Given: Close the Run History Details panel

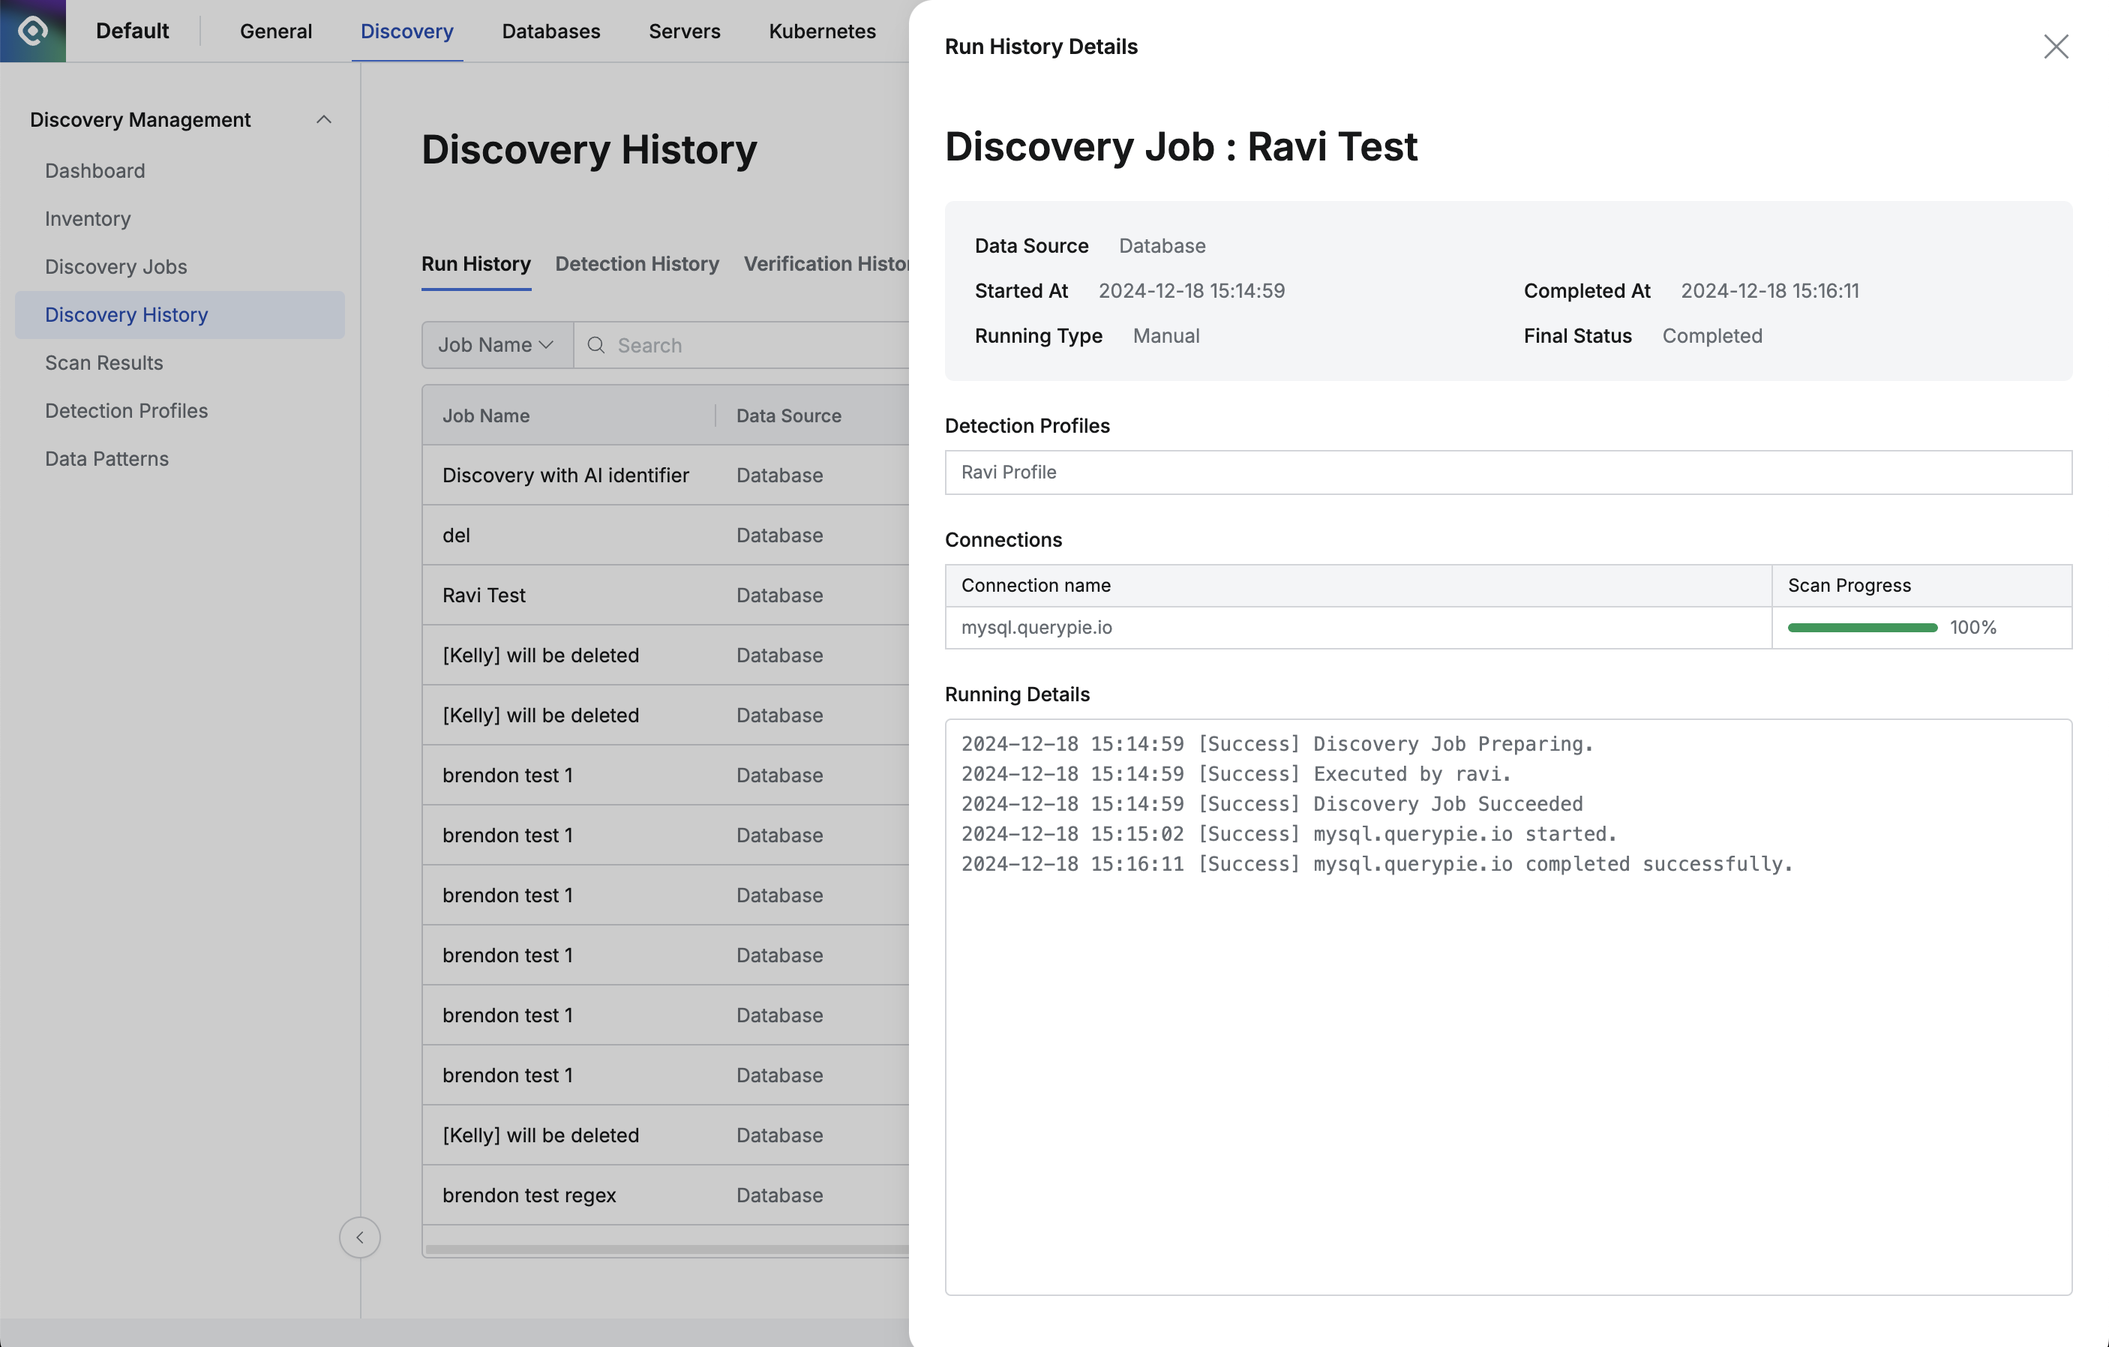Looking at the screenshot, I should coord(2055,46).
